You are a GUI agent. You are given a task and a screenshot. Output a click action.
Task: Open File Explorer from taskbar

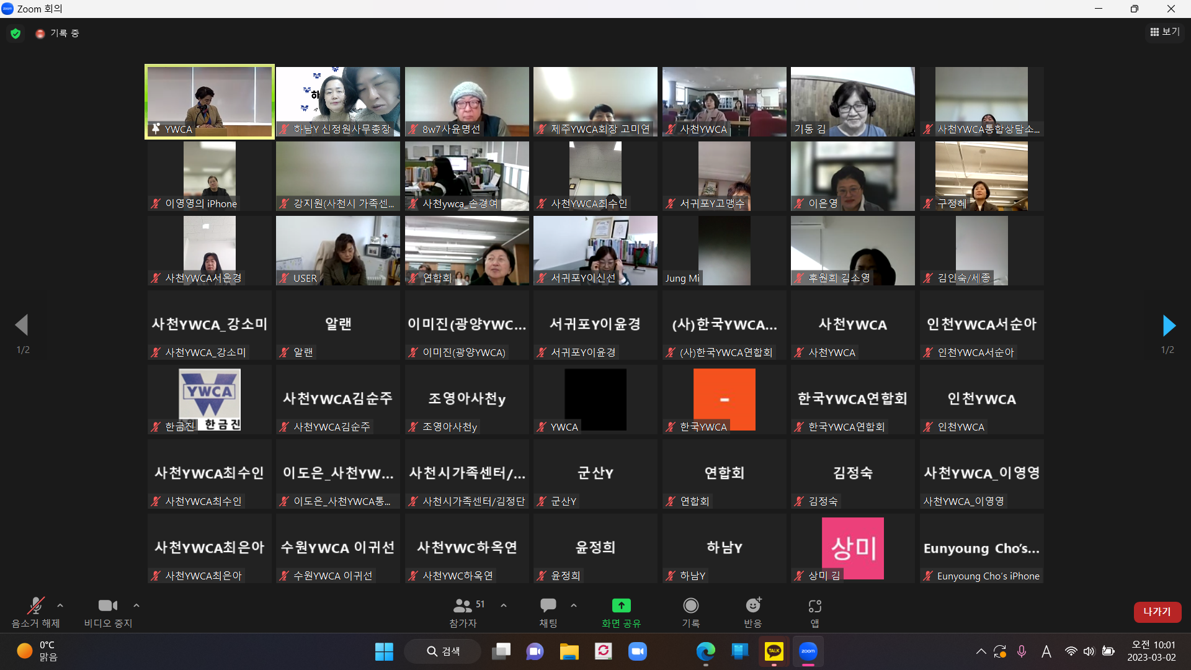[x=569, y=651]
